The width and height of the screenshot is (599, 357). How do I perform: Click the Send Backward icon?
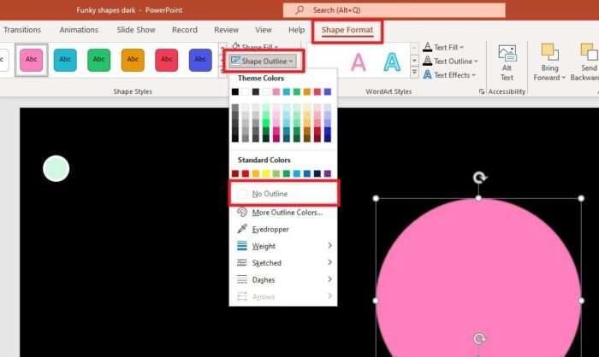coord(589,52)
